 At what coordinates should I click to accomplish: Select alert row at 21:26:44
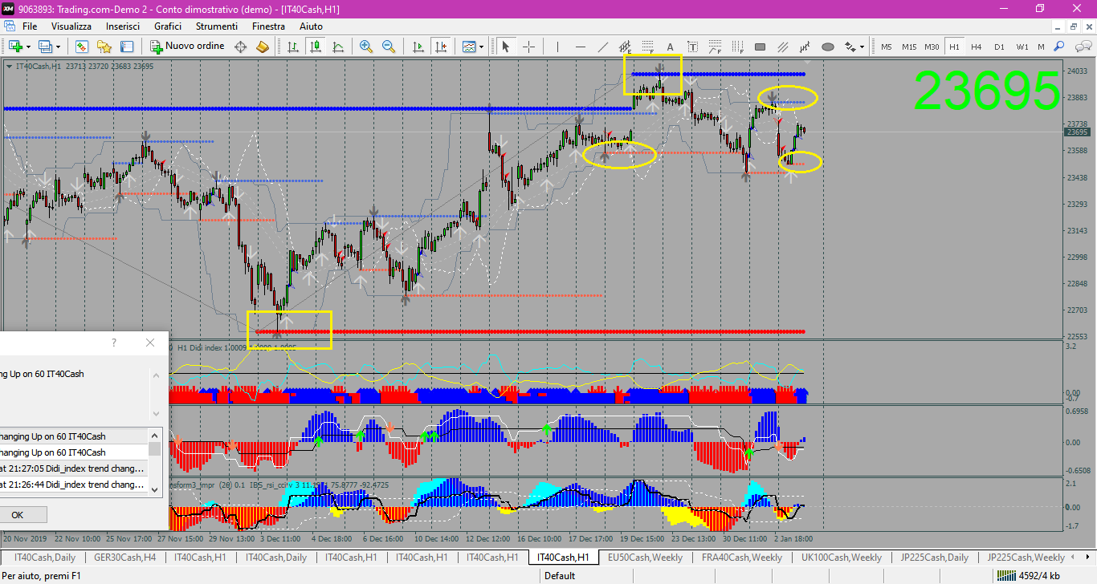(x=74, y=485)
